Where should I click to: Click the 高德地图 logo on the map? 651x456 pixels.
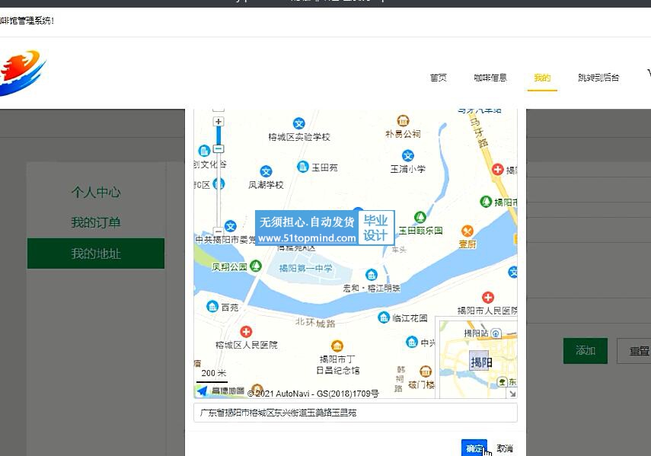click(221, 391)
